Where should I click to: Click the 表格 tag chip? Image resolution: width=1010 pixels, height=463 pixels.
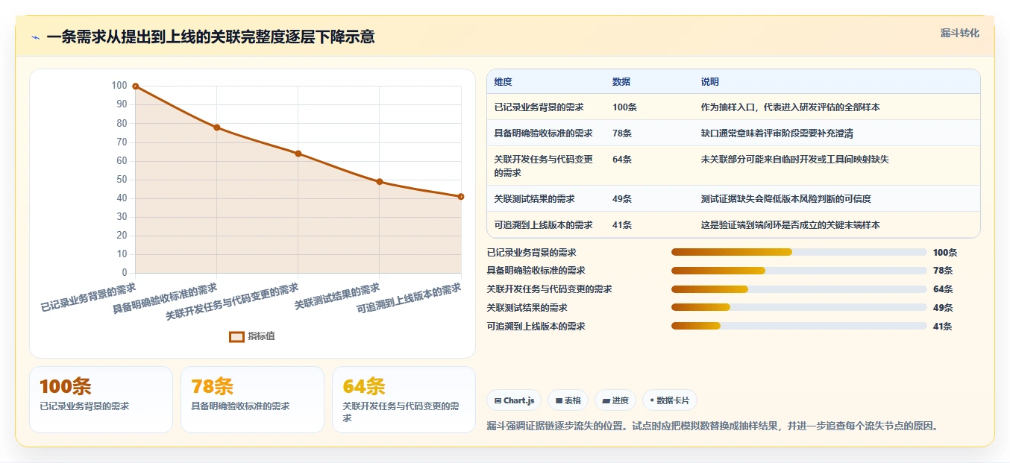coord(568,400)
